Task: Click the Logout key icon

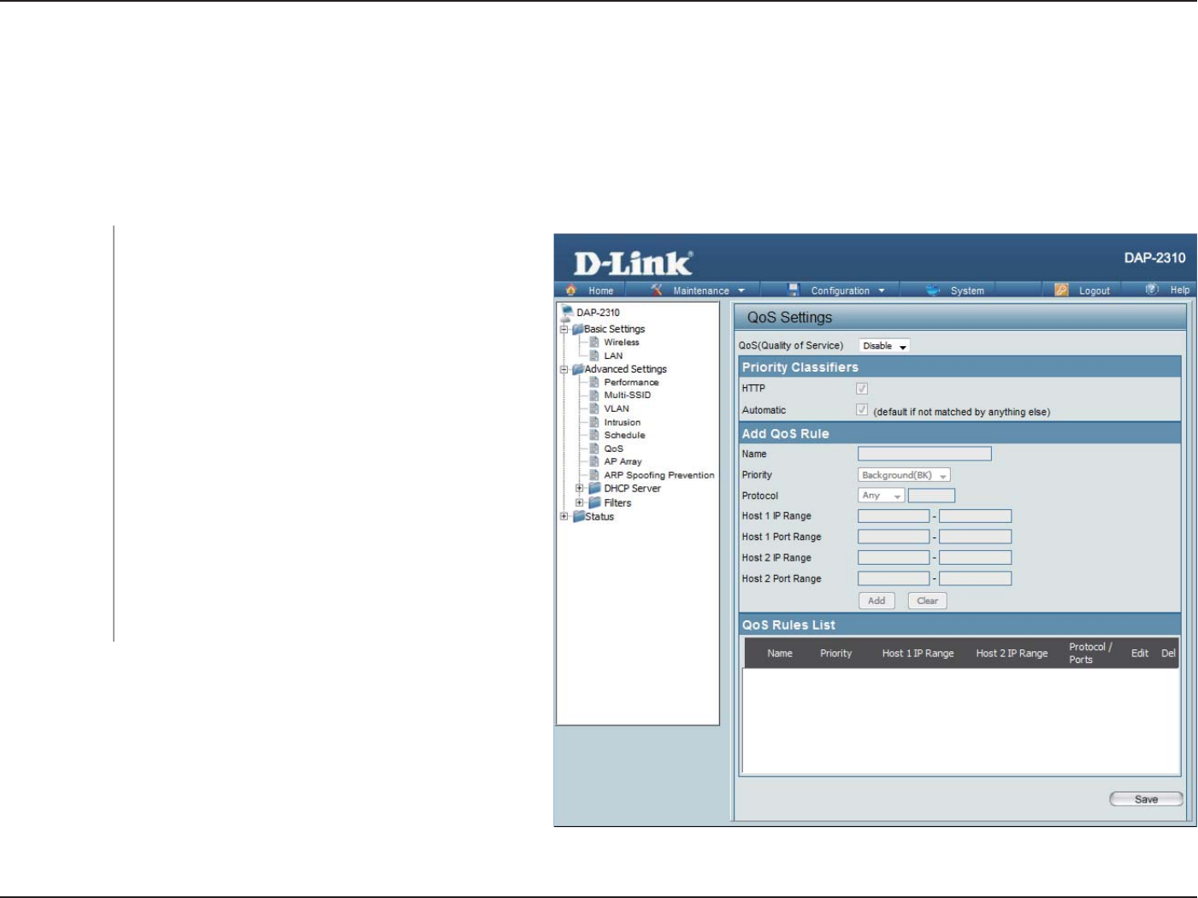Action: point(1062,291)
